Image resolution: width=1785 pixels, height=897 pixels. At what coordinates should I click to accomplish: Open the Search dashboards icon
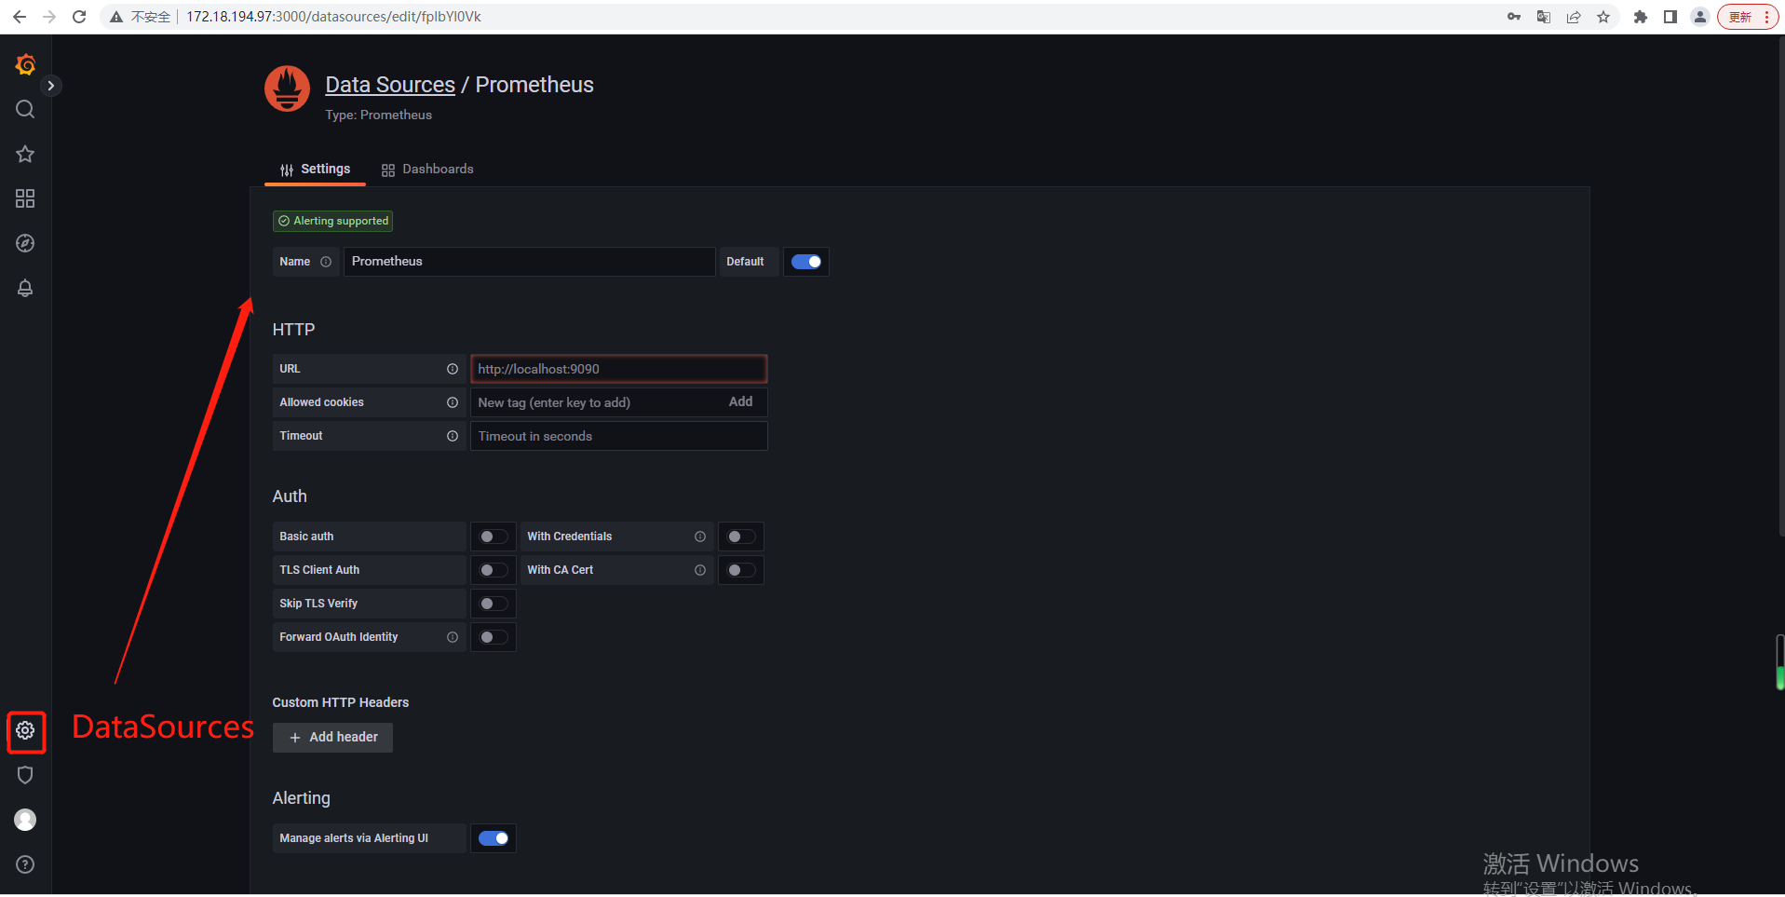[25, 109]
